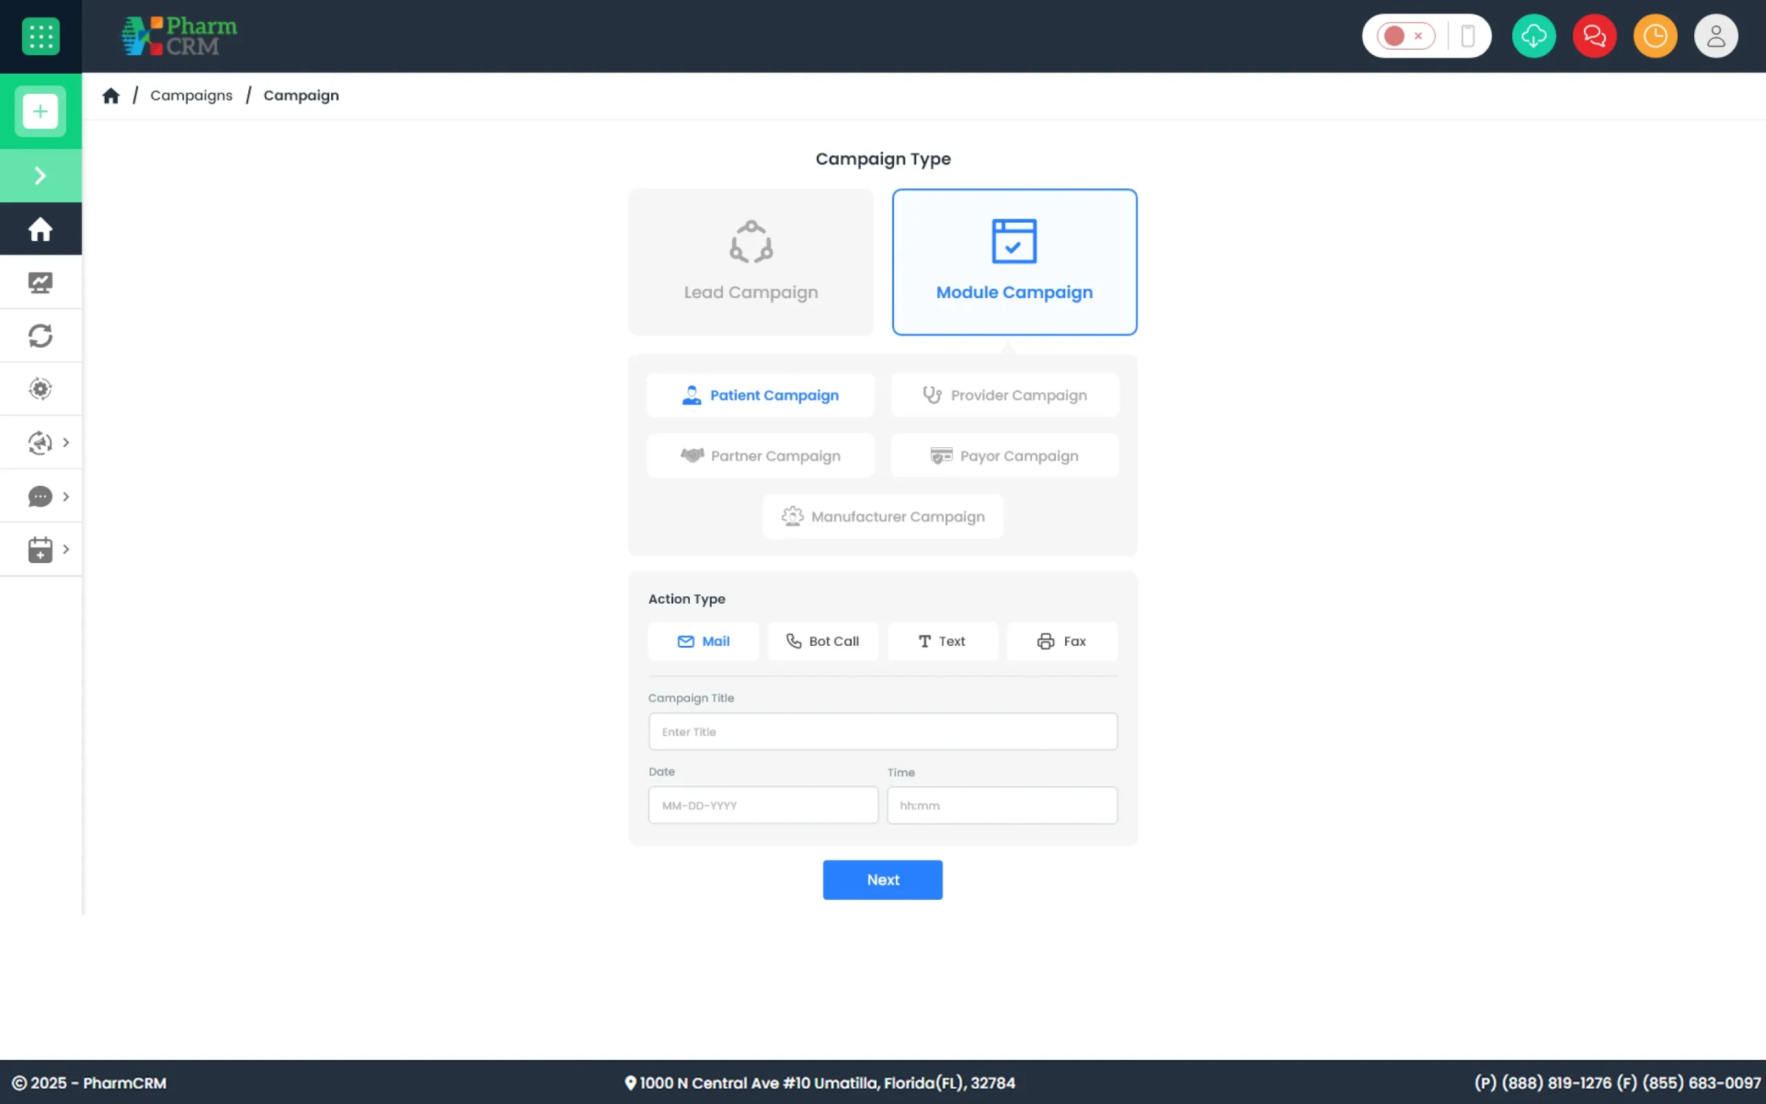Choose Payor Campaign option
This screenshot has height=1104, width=1766.
[1005, 455]
